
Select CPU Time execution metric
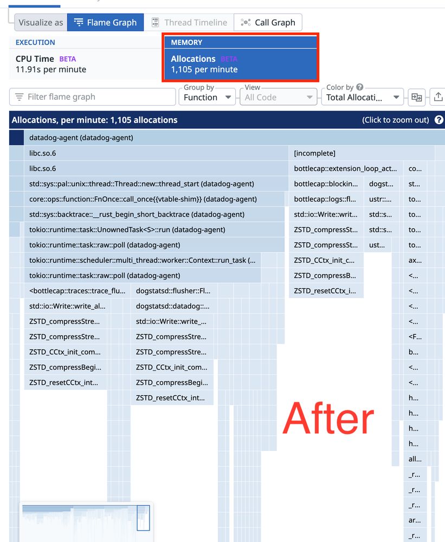pyautogui.click(x=86, y=58)
